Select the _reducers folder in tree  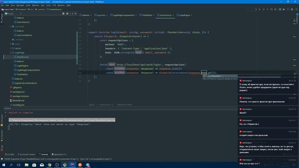pyautogui.click(x=18, y=40)
